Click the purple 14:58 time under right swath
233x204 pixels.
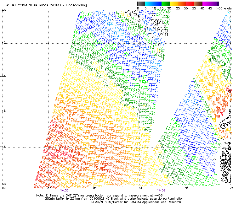click(x=161, y=191)
